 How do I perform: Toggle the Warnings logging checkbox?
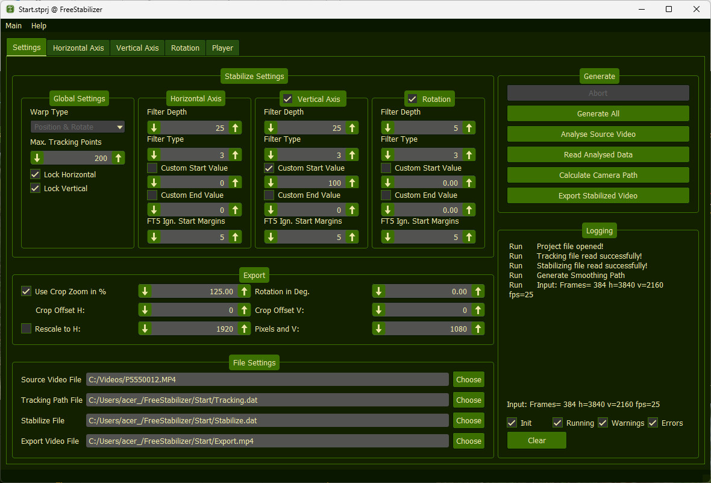pos(603,423)
